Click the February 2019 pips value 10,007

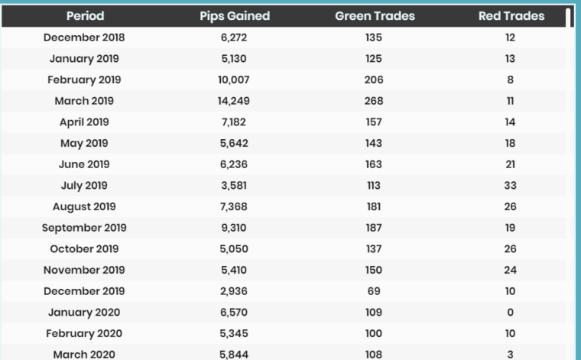pyautogui.click(x=234, y=79)
